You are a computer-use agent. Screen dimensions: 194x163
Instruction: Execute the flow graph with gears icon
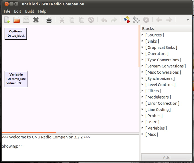(136, 20)
